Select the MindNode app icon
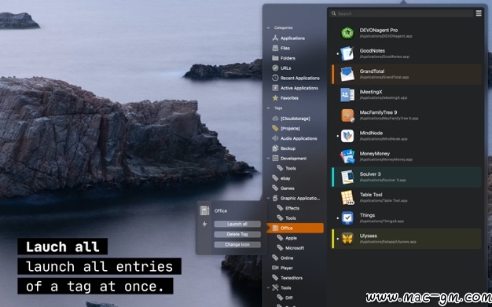The width and height of the screenshot is (492, 307). click(347, 136)
